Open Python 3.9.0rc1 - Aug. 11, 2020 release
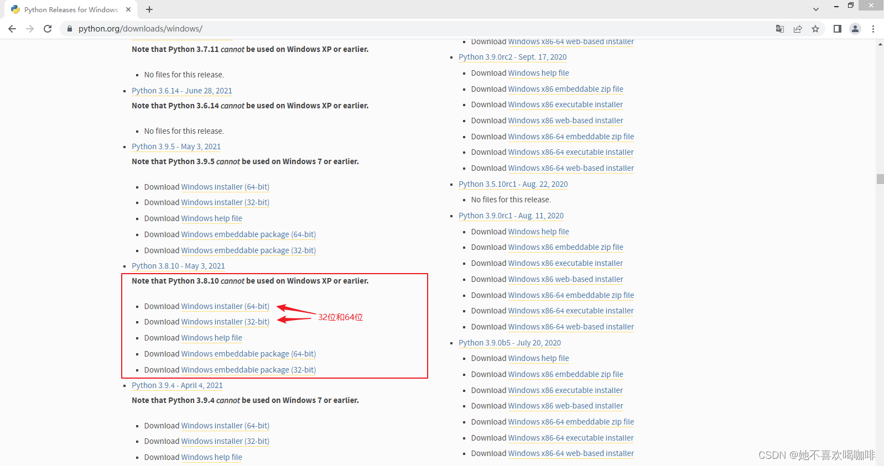Screen dimensions: 884x466 click(x=511, y=216)
